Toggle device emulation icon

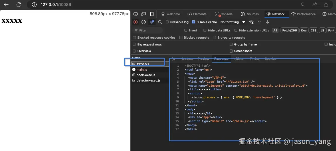pyautogui.click(x=144, y=14)
